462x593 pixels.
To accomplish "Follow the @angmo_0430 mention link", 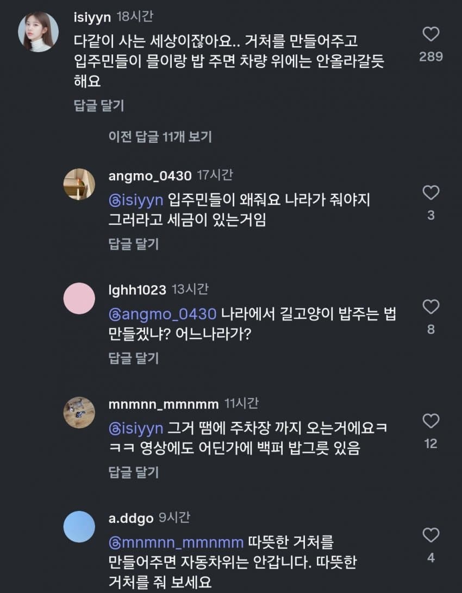I will click(x=163, y=314).
